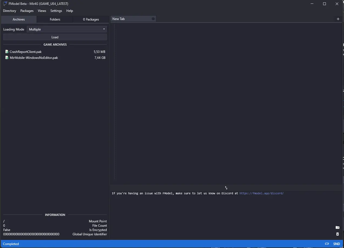The width and height of the screenshot is (344, 248).
Task: Click the Load button
Action: (x=55, y=37)
